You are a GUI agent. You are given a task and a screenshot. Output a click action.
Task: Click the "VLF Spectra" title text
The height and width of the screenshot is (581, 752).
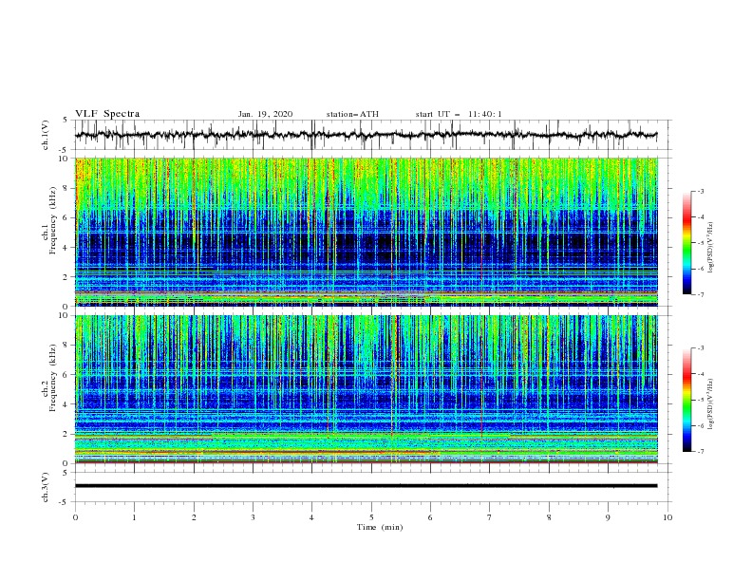(107, 114)
